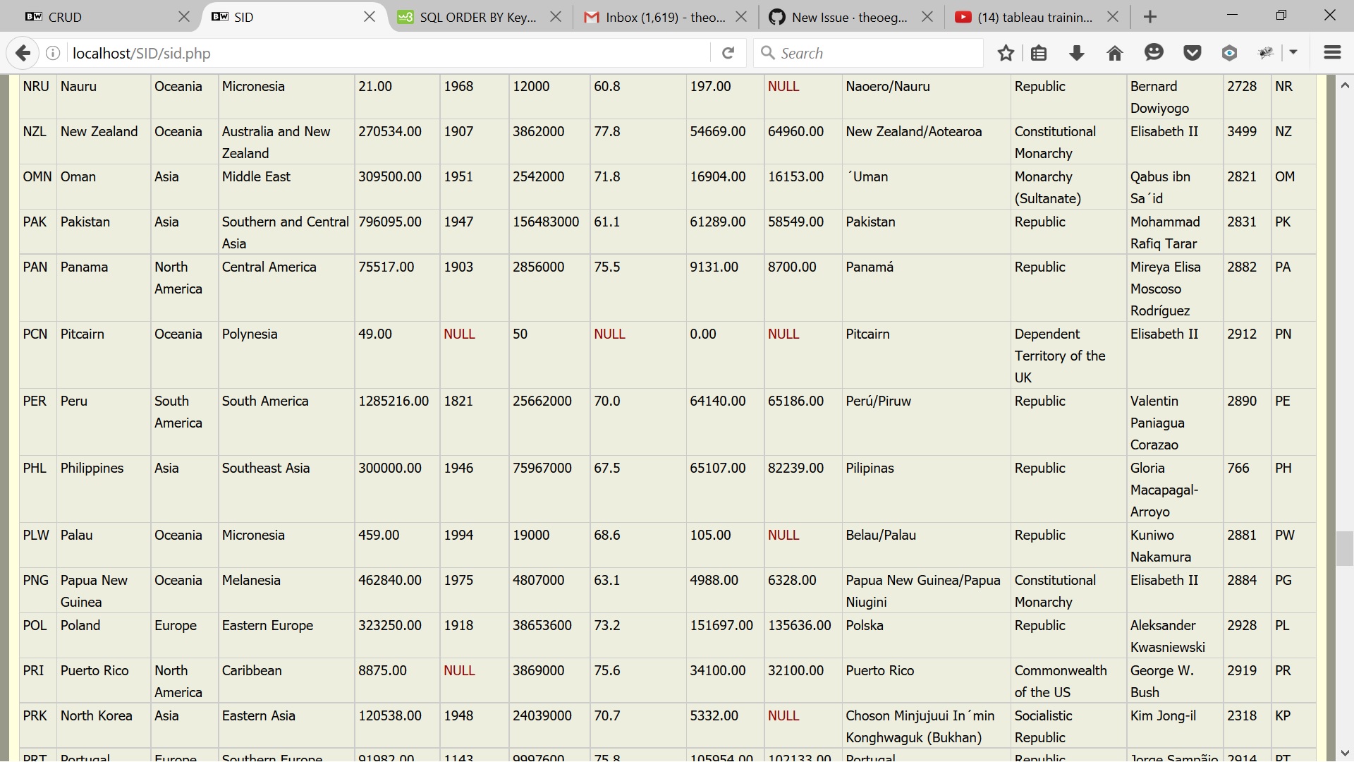Expand the toolbar extension dropdown arrow
This screenshot has height=762, width=1354.
[1293, 53]
